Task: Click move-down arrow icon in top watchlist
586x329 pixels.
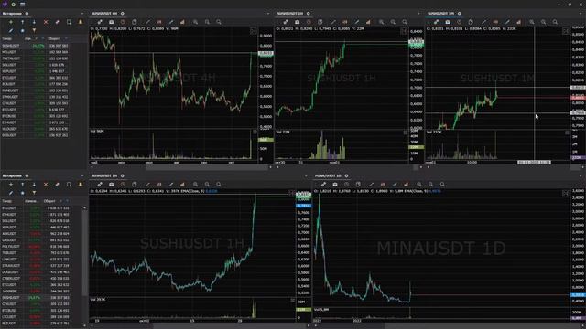Action: [x=34, y=22]
